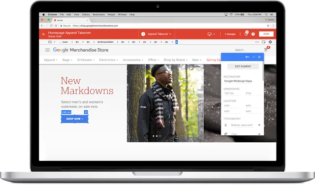Undo the last change in element panel
The height and width of the screenshot is (185, 315).
point(247,57)
